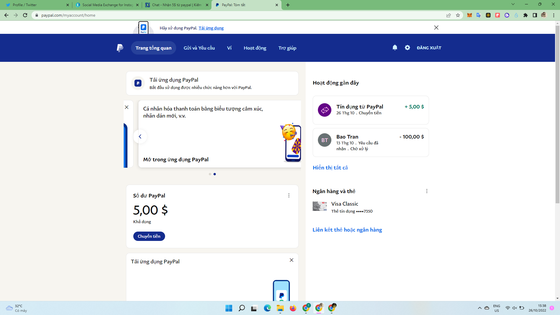Open Banks and cards three-dot menu
Image resolution: width=560 pixels, height=315 pixels.
coord(427,191)
